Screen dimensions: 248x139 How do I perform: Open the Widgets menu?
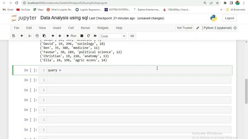point(103,28)
